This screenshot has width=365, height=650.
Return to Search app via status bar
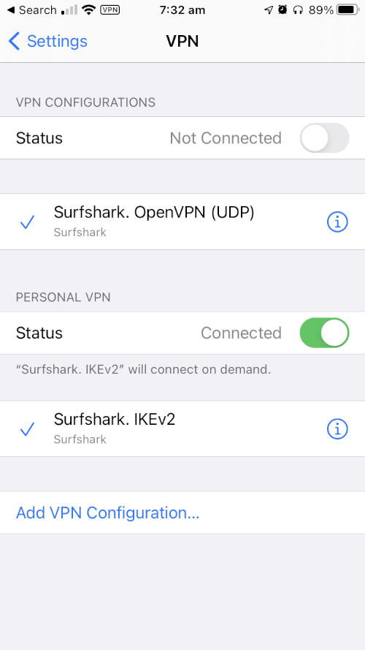coord(31,10)
